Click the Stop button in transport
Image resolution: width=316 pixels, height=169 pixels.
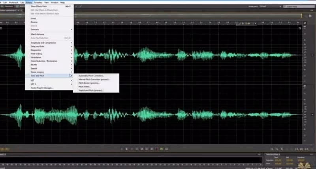pos(122,149)
